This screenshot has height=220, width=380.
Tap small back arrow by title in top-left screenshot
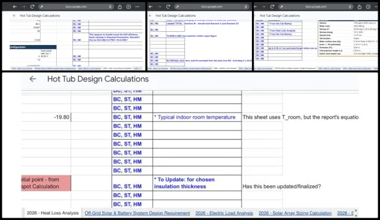point(14,16)
